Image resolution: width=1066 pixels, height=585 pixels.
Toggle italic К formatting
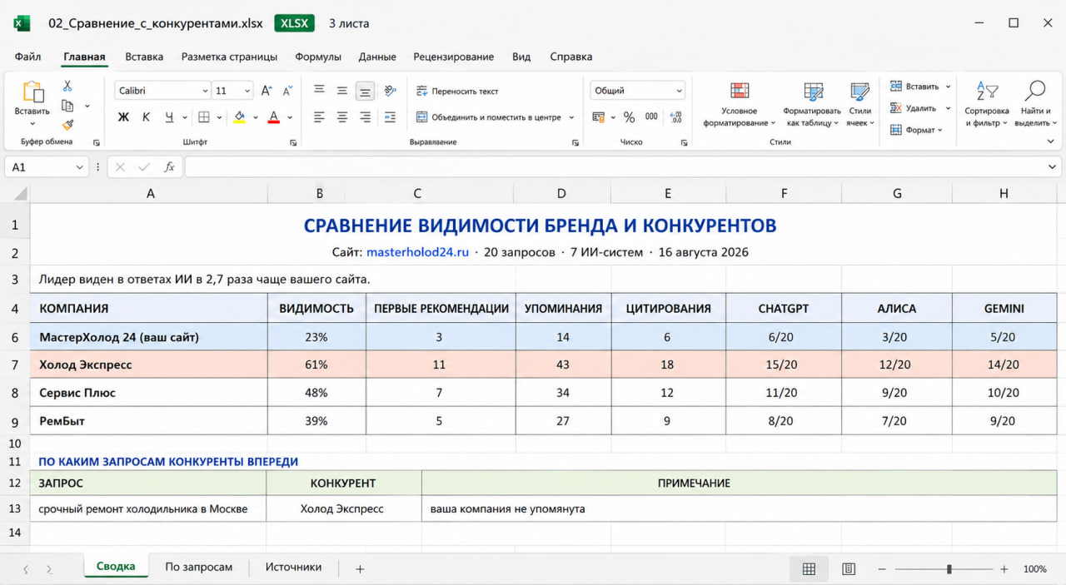tap(146, 117)
